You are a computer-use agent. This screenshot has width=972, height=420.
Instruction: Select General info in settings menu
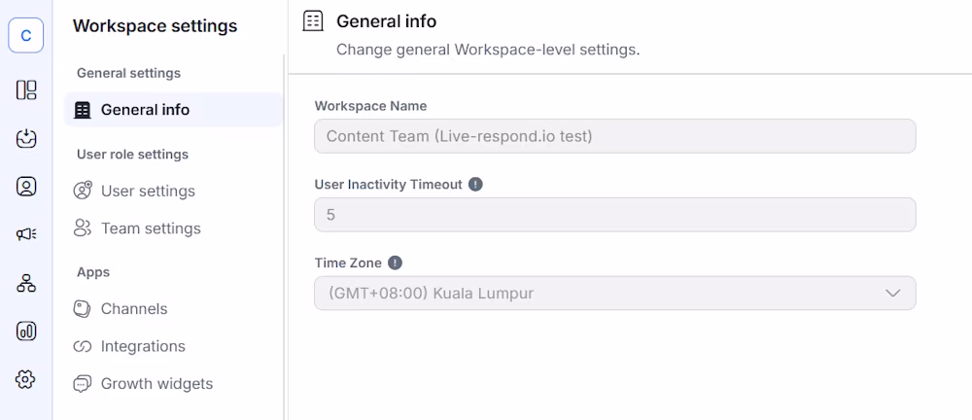(145, 110)
